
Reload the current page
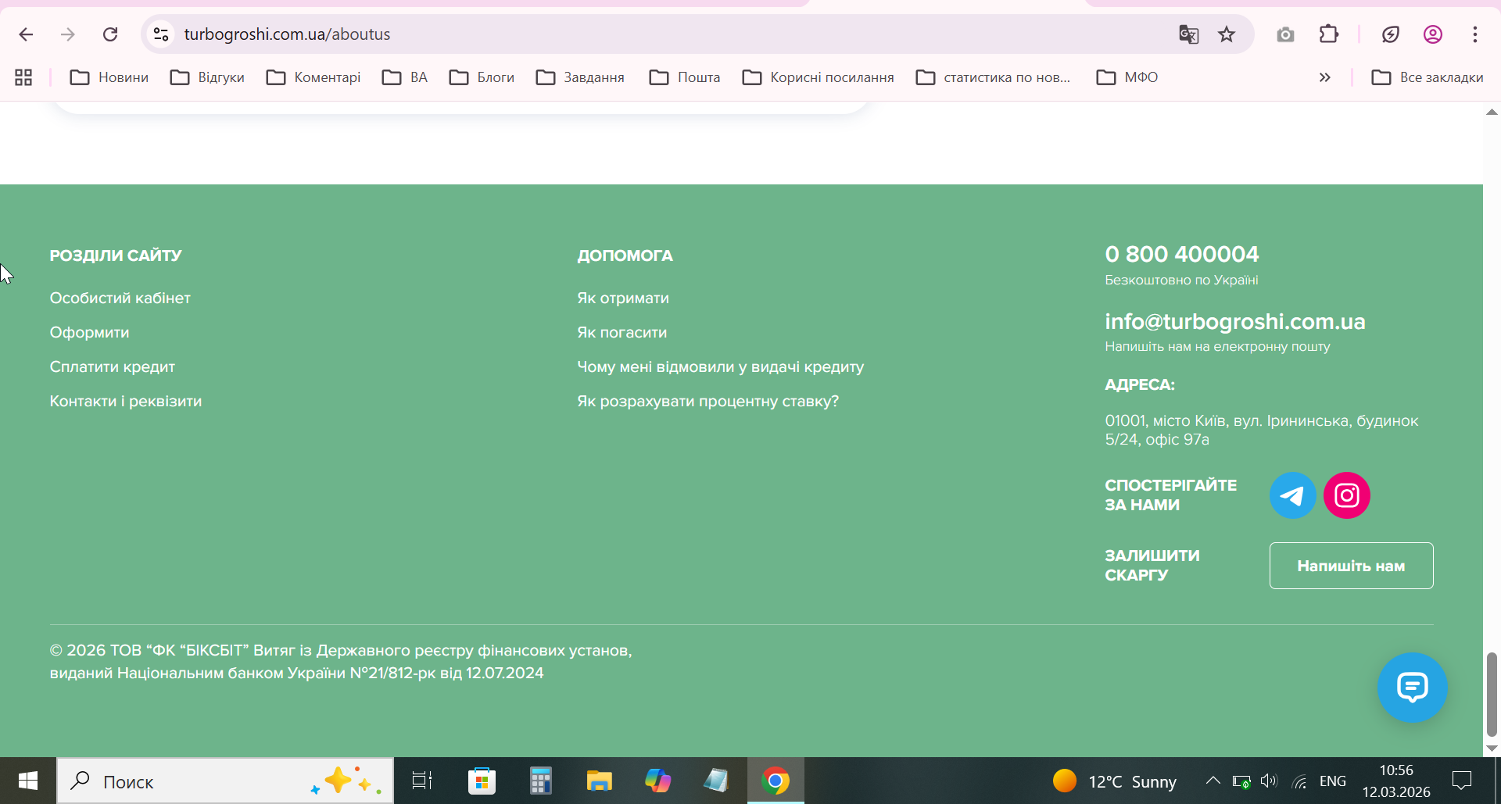coord(110,34)
